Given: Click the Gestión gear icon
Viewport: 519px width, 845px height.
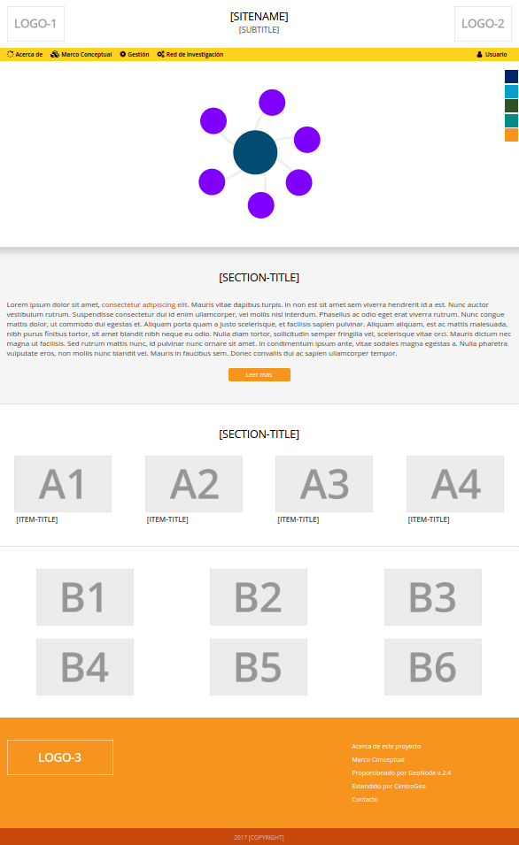Looking at the screenshot, I should 123,55.
